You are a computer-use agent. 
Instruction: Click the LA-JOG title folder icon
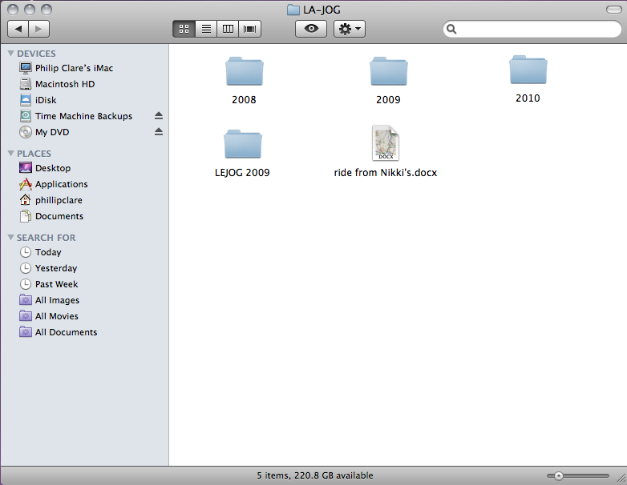tap(293, 10)
